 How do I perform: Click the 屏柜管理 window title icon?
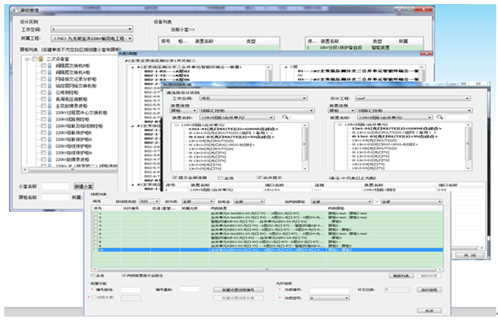pyautogui.click(x=15, y=10)
